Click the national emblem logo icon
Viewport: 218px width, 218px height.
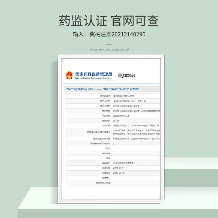(x=69, y=75)
